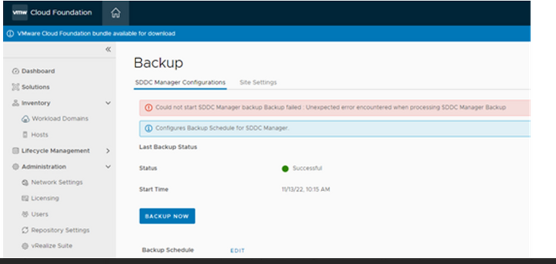Click the Repository Settings refresh icon
This screenshot has height=264, width=556.
point(25,230)
